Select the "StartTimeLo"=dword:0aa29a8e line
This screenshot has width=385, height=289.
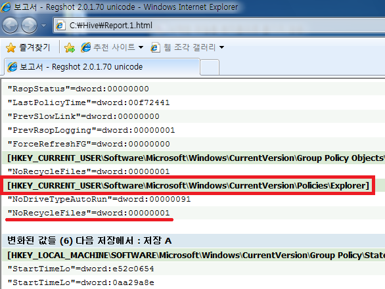[x=81, y=282]
